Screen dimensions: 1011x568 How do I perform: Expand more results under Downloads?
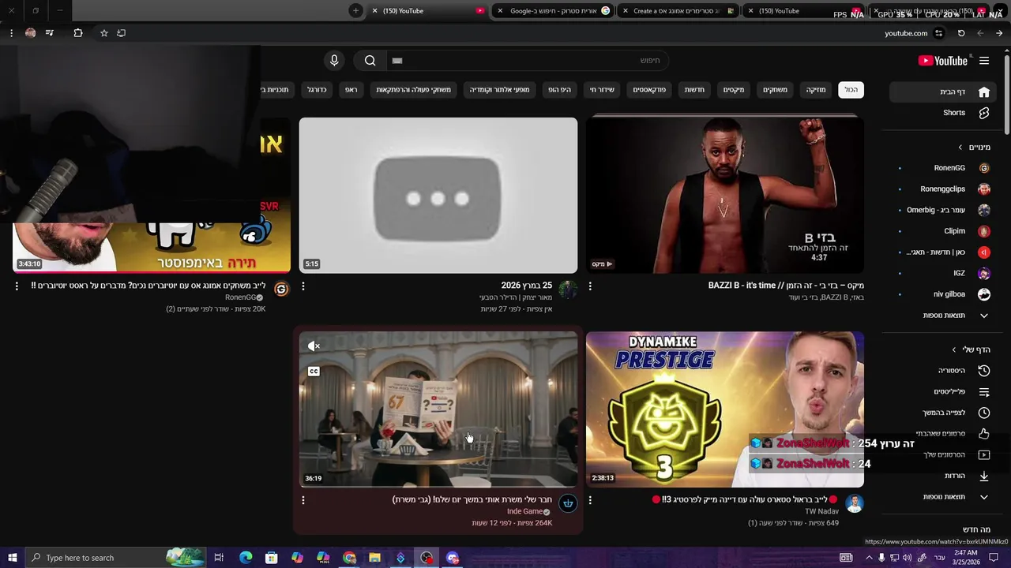click(x=944, y=497)
